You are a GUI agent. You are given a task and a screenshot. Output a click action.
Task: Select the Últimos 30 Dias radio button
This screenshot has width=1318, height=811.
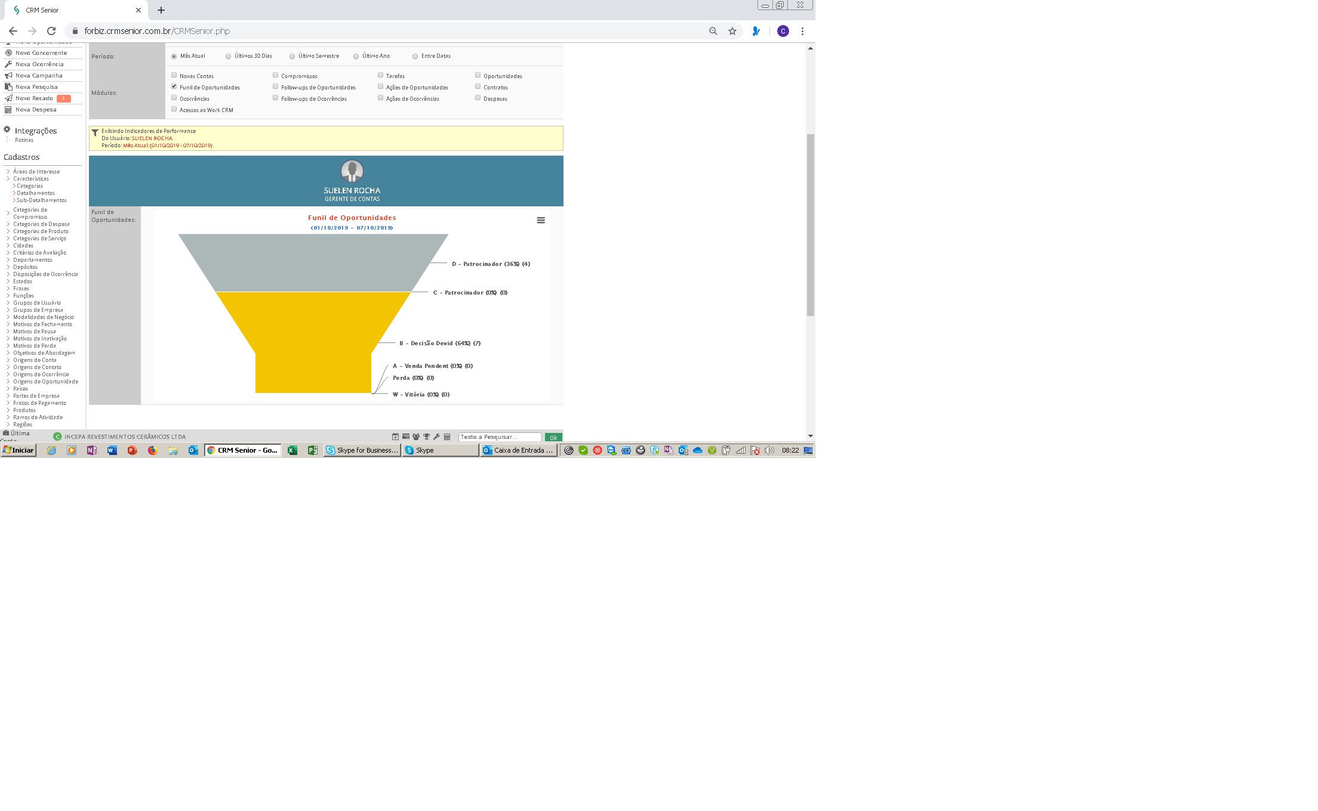click(228, 56)
